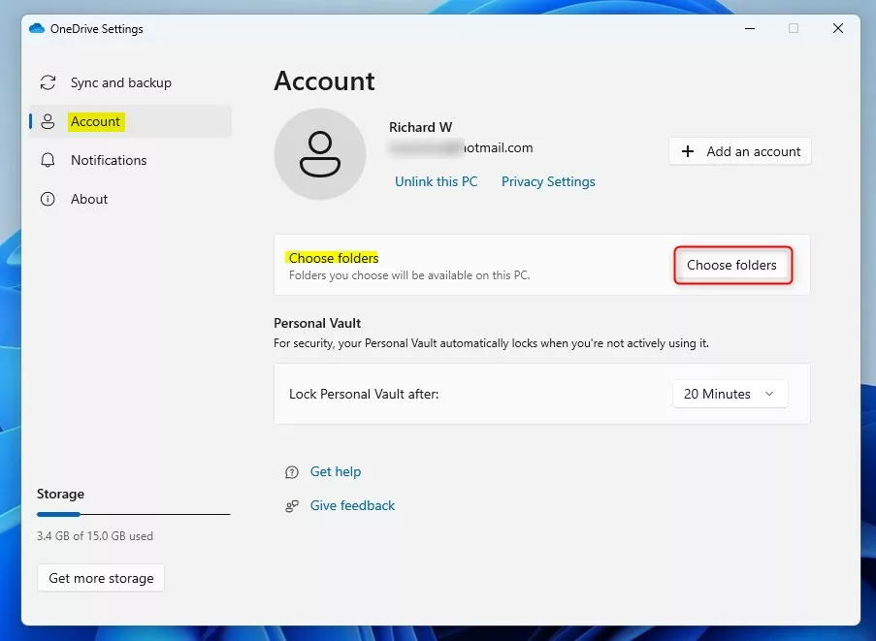Click the profile avatar picture
876x641 pixels.
pyautogui.click(x=320, y=154)
